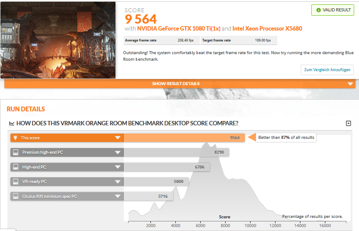Click the 3716 score bar value
The width and height of the screenshot is (359, 231).
[x=163, y=197]
